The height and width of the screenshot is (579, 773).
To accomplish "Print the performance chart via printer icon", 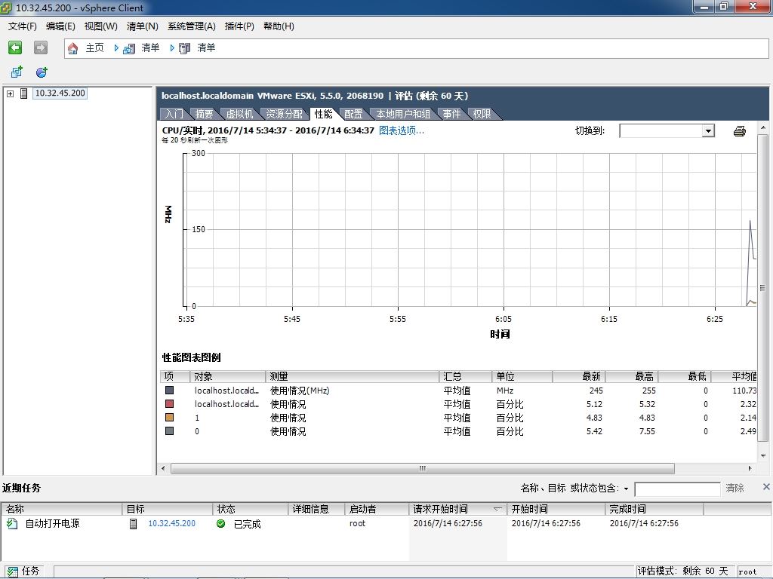I will pos(740,131).
